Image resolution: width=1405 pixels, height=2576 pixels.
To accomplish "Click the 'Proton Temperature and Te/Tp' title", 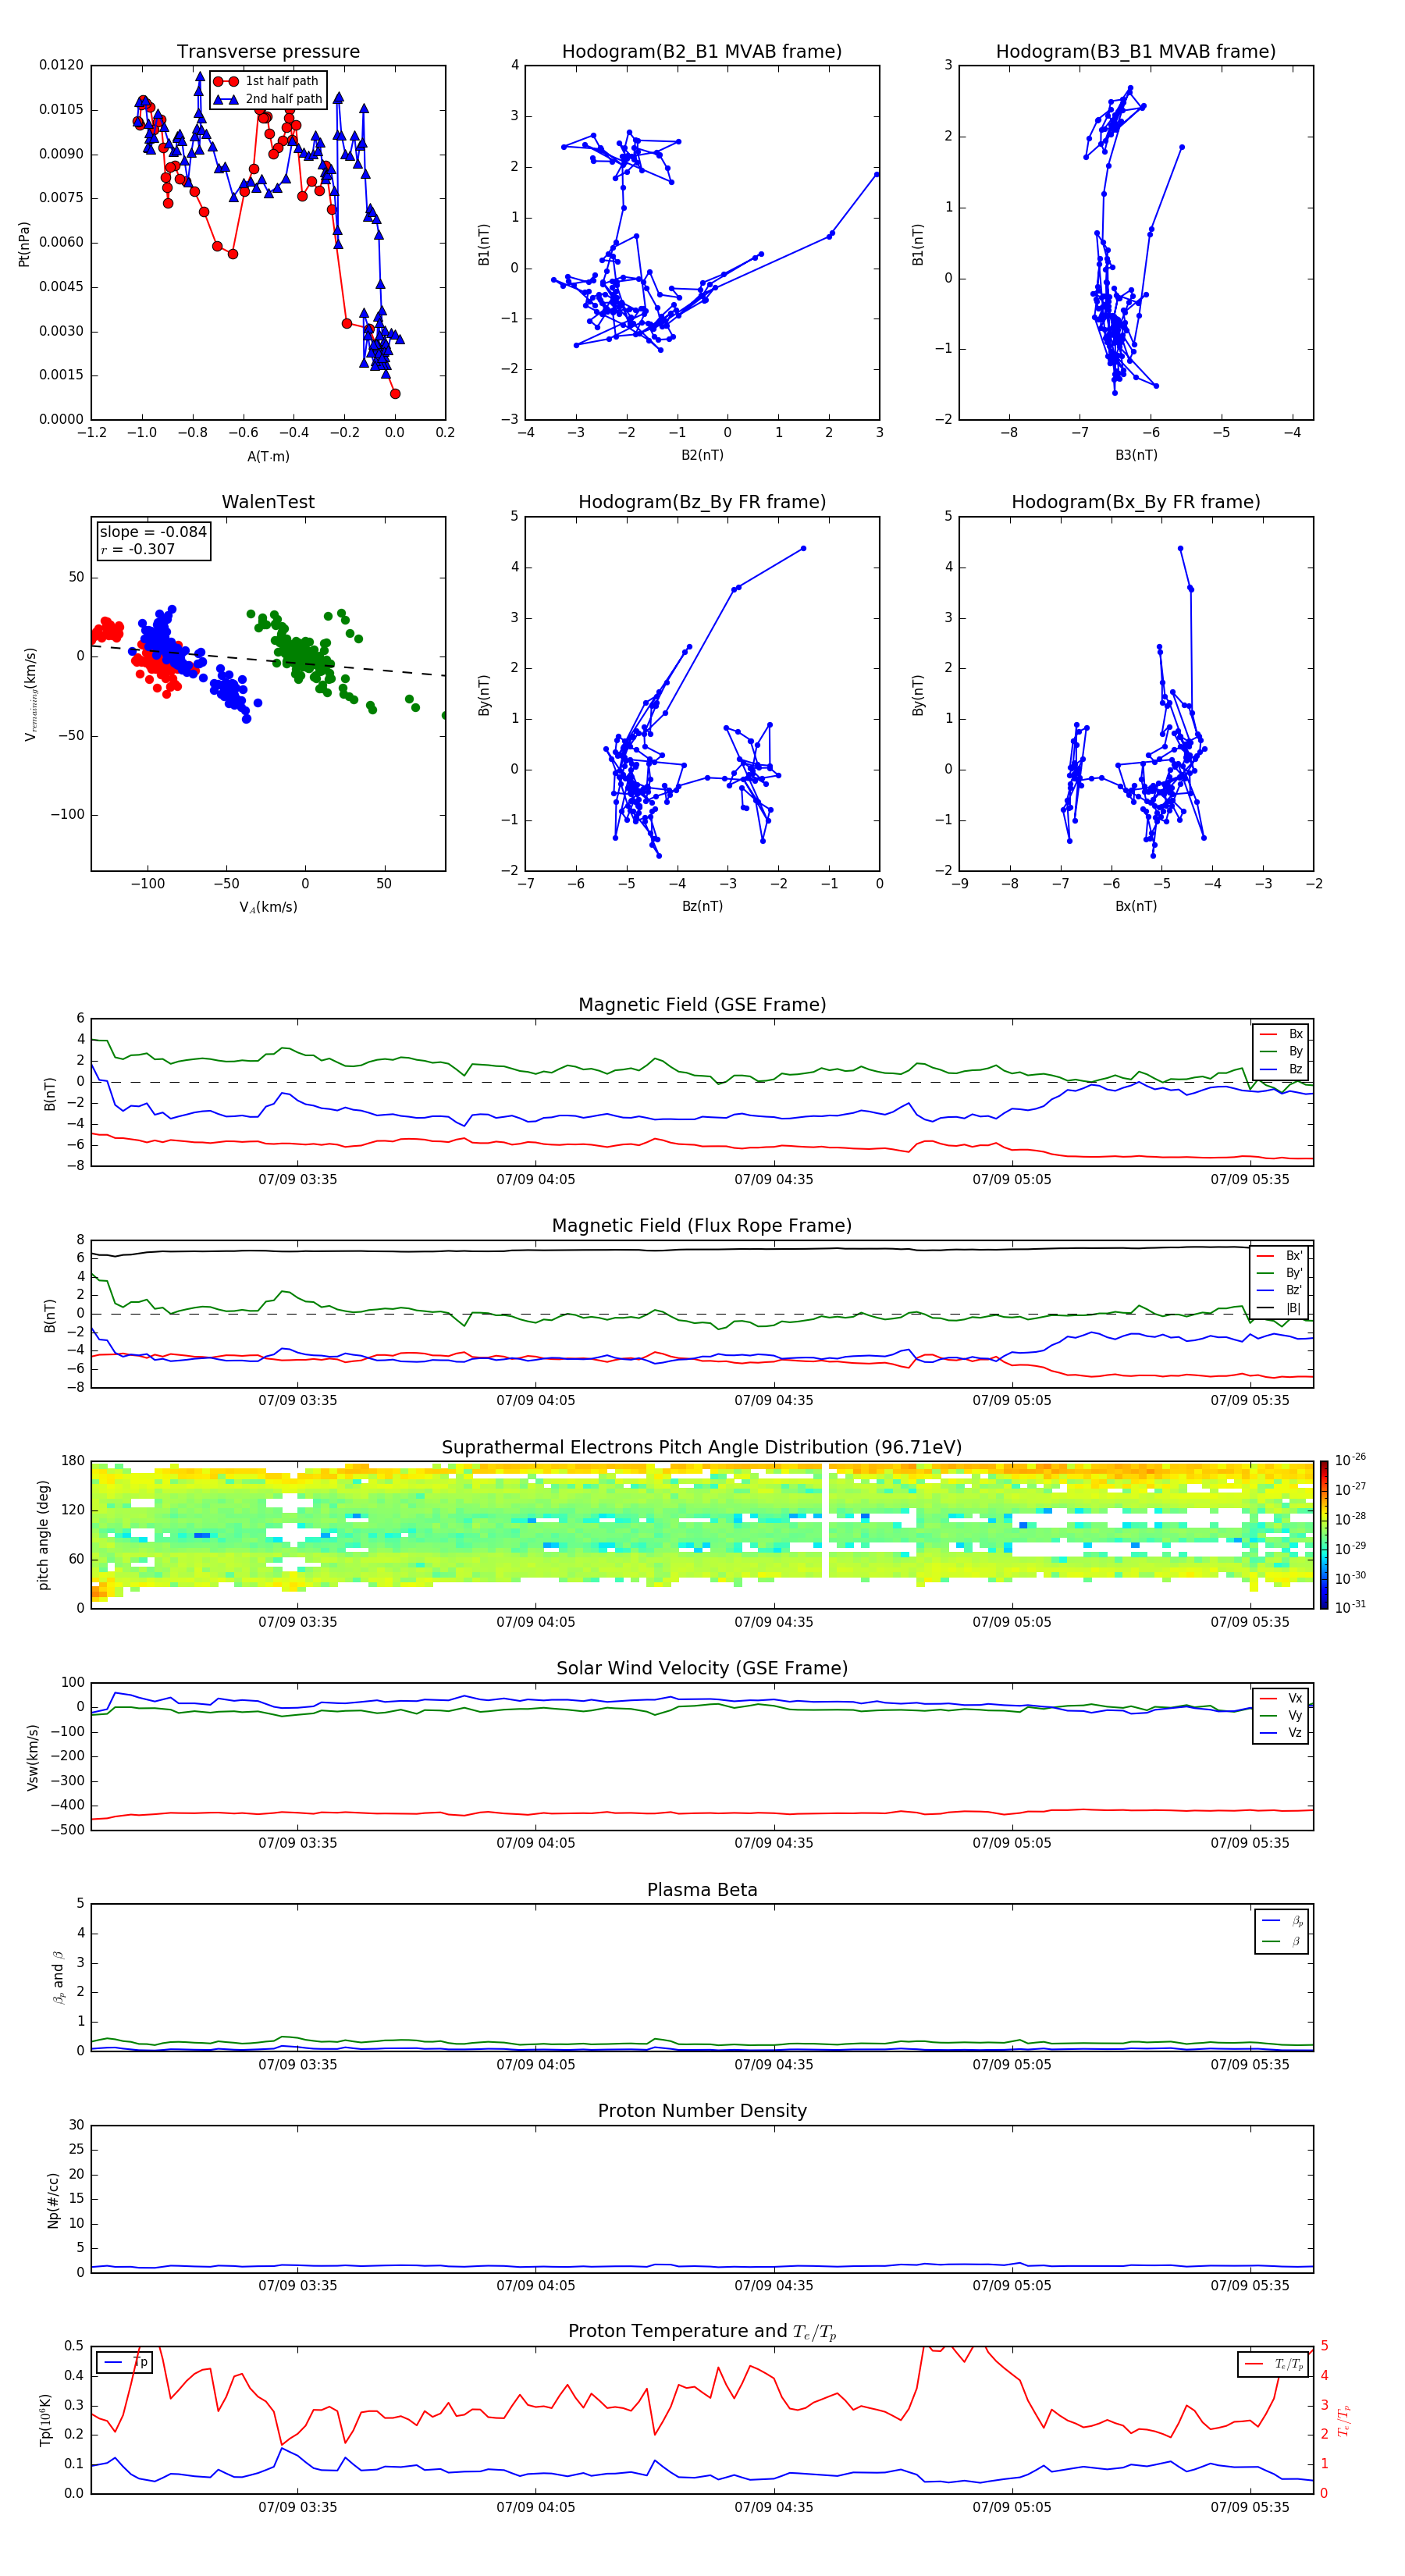I will click(x=702, y=2331).
